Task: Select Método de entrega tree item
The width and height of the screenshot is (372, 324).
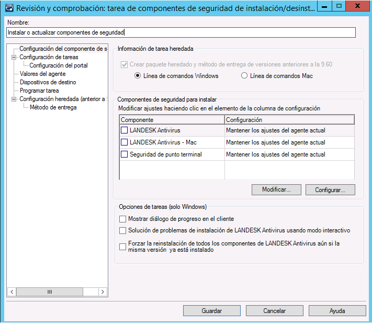Action: pyautogui.click(x=53, y=108)
